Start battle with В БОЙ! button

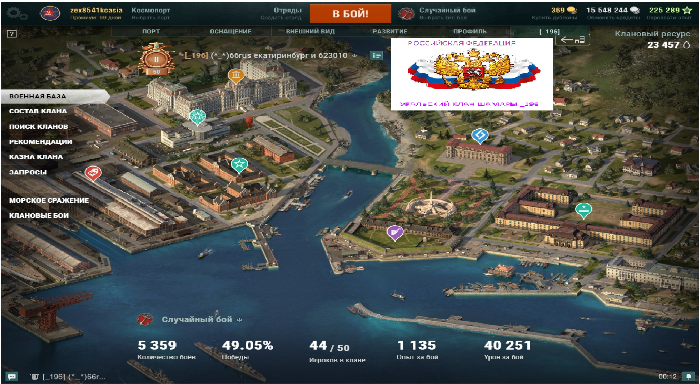(350, 14)
